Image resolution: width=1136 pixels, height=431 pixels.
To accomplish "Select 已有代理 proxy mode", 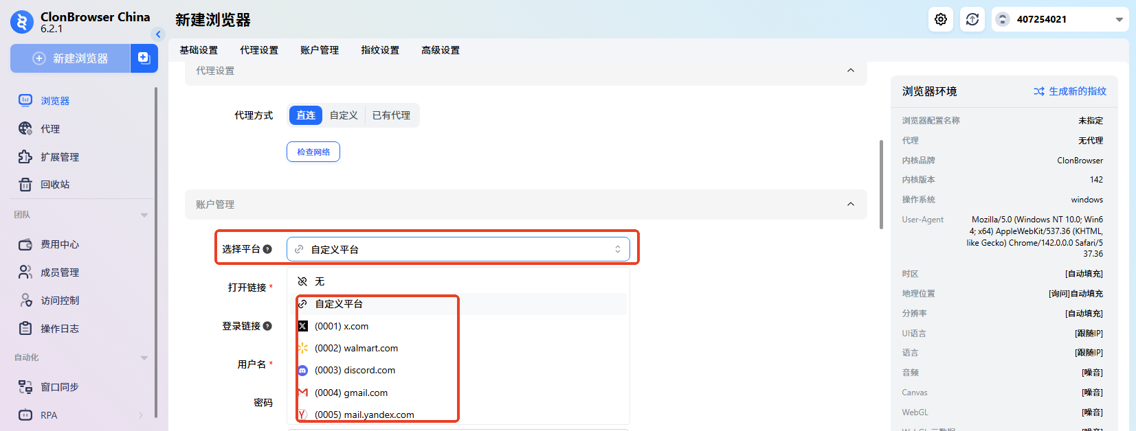I will pyautogui.click(x=391, y=115).
